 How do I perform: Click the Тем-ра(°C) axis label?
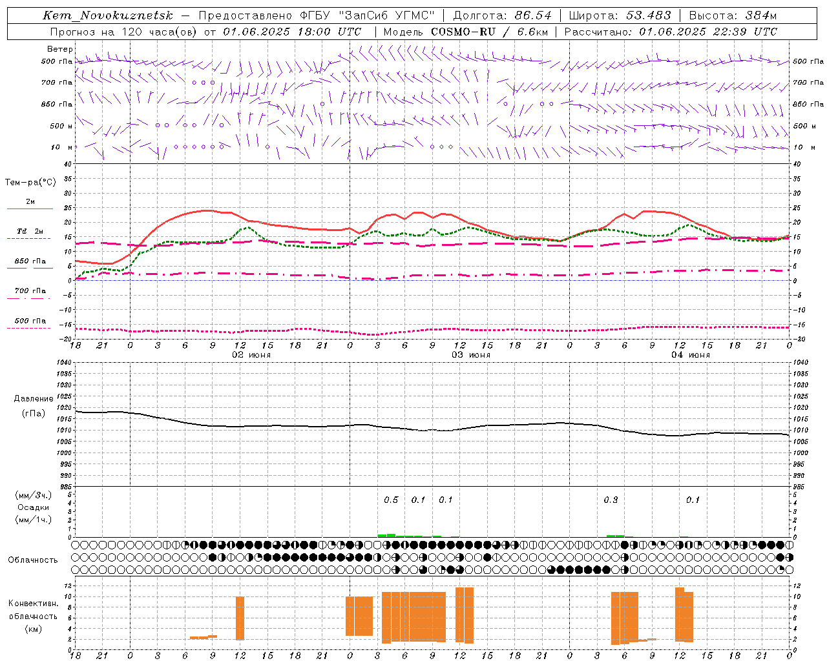[x=30, y=183]
